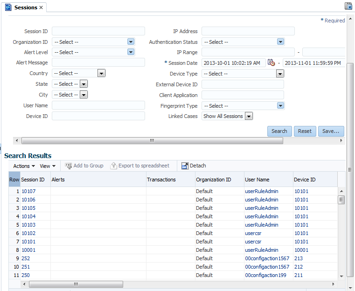Screen dimensions: 355x291
Task: Click the Reset button
Action: click(x=305, y=131)
